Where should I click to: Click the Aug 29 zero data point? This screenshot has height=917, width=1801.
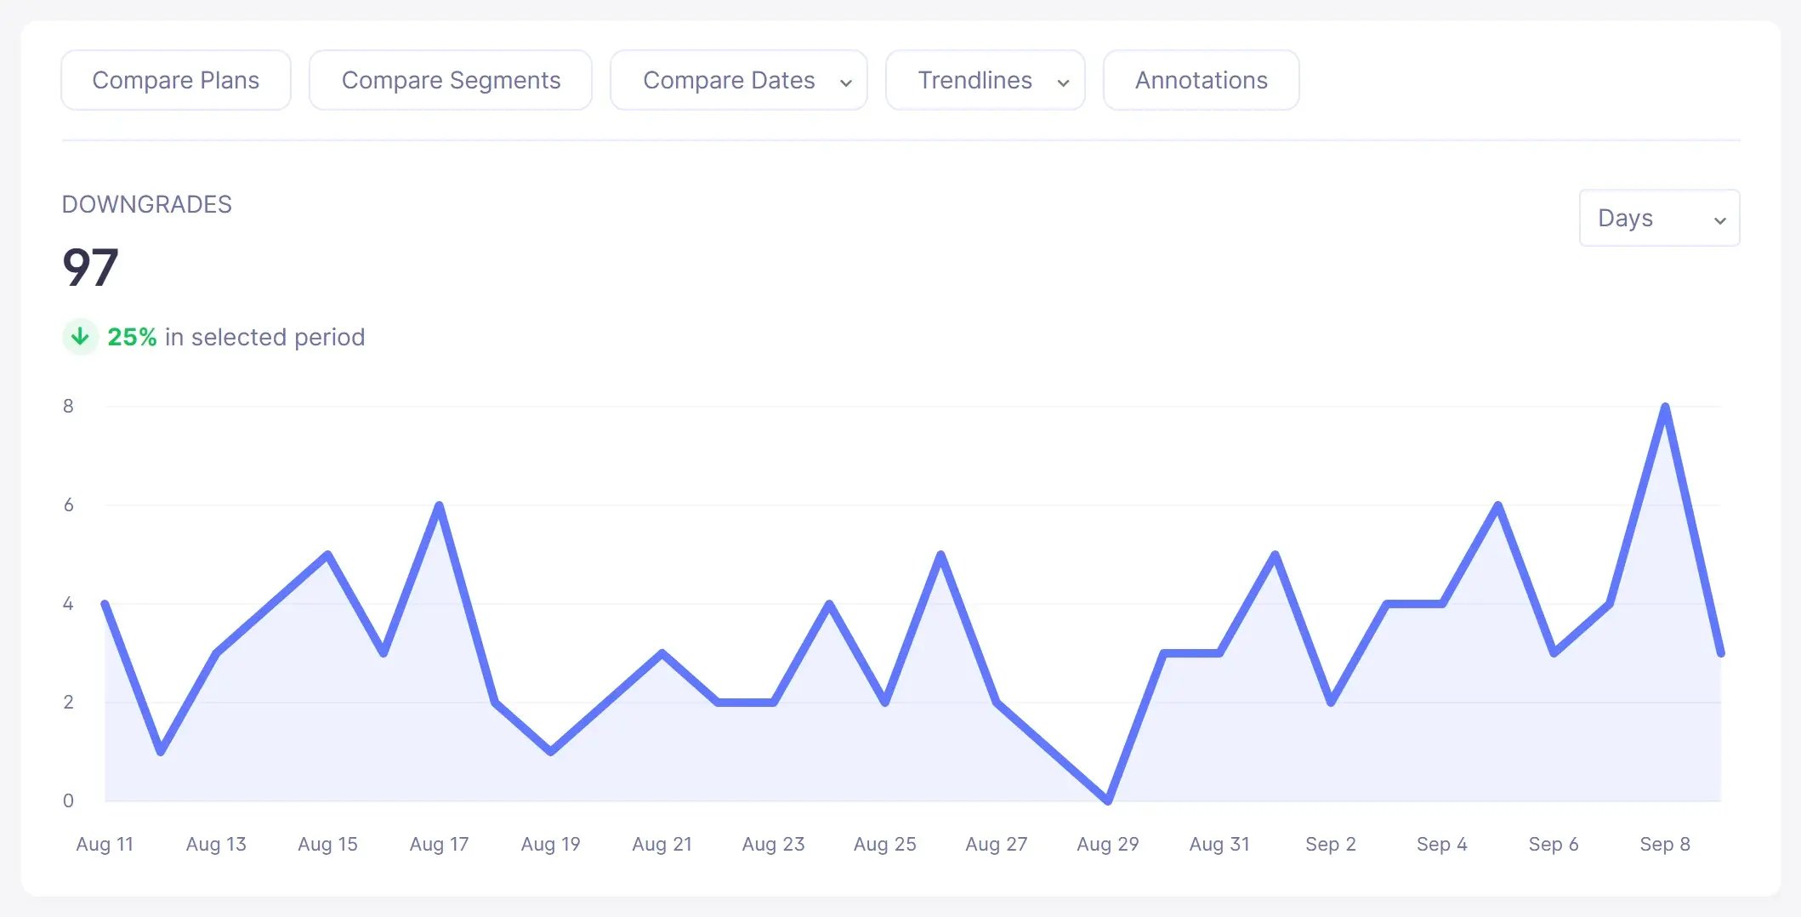1107,800
